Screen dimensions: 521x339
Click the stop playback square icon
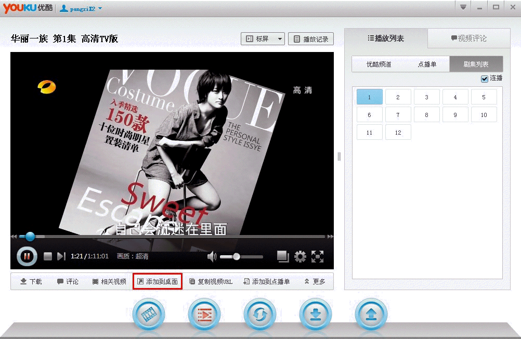(48, 256)
